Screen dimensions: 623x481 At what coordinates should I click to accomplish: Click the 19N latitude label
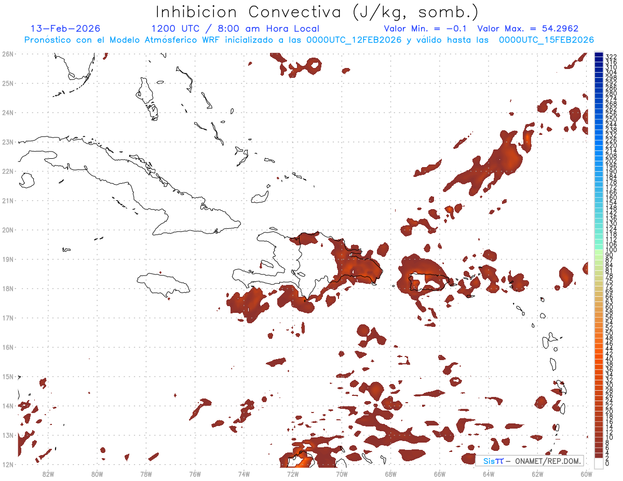tap(8, 259)
